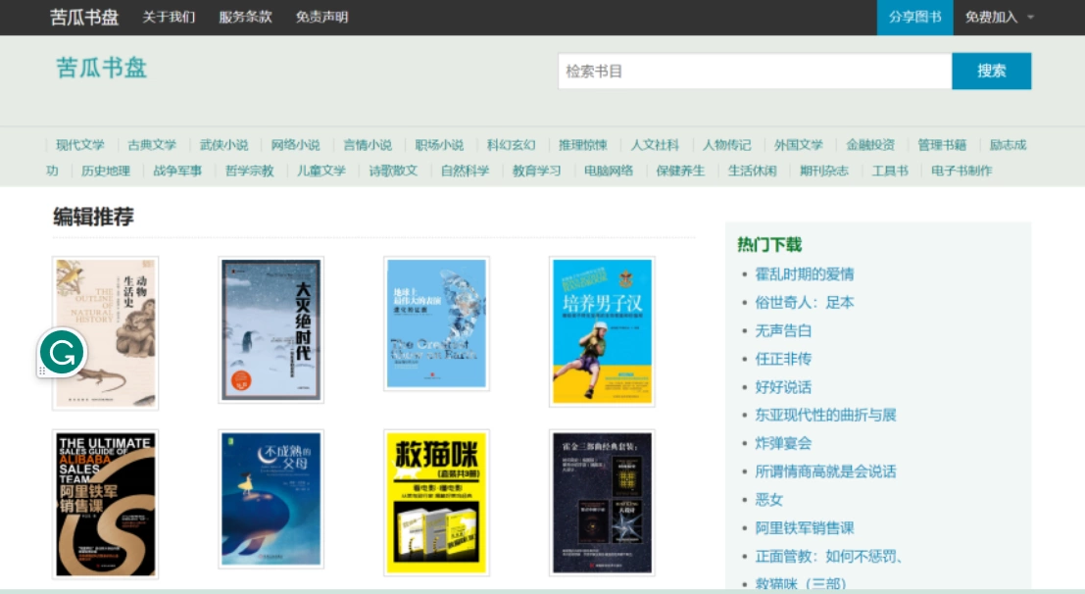Click the 分享图书 button

pyautogui.click(x=914, y=18)
